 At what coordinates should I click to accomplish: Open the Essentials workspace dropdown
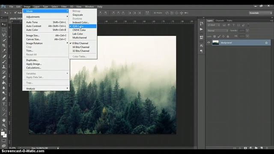[261, 13]
